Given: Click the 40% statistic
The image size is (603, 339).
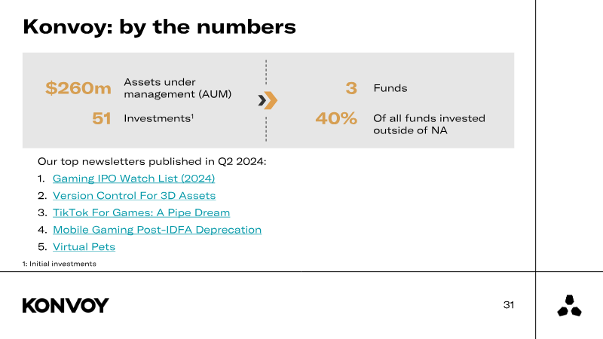Looking at the screenshot, I should coord(336,118).
